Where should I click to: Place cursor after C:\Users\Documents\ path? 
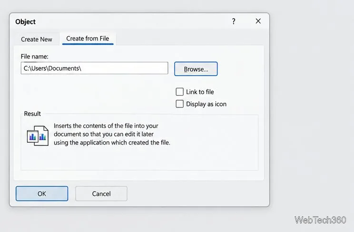[x=82, y=68]
